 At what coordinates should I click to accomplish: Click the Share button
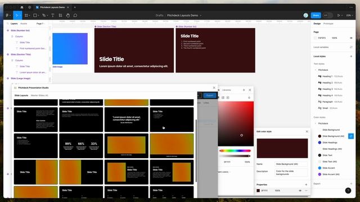pyautogui.click(x=316, y=15)
